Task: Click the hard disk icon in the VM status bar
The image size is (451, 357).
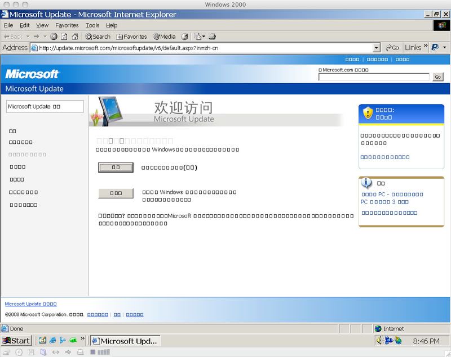Action: [x=6, y=352]
